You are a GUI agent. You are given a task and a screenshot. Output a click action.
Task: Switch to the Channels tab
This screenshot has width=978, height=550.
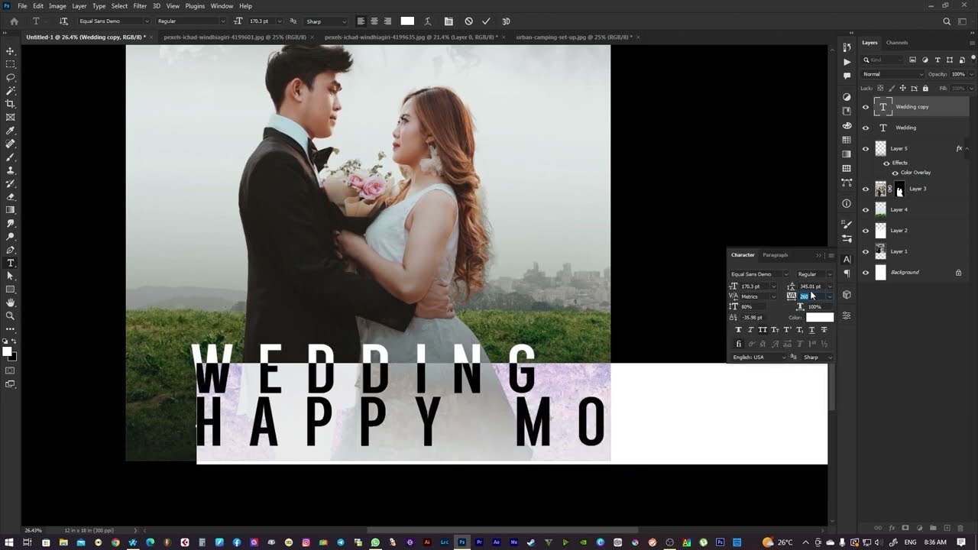(x=897, y=43)
